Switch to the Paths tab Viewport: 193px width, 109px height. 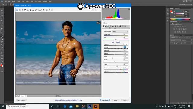click(183, 35)
